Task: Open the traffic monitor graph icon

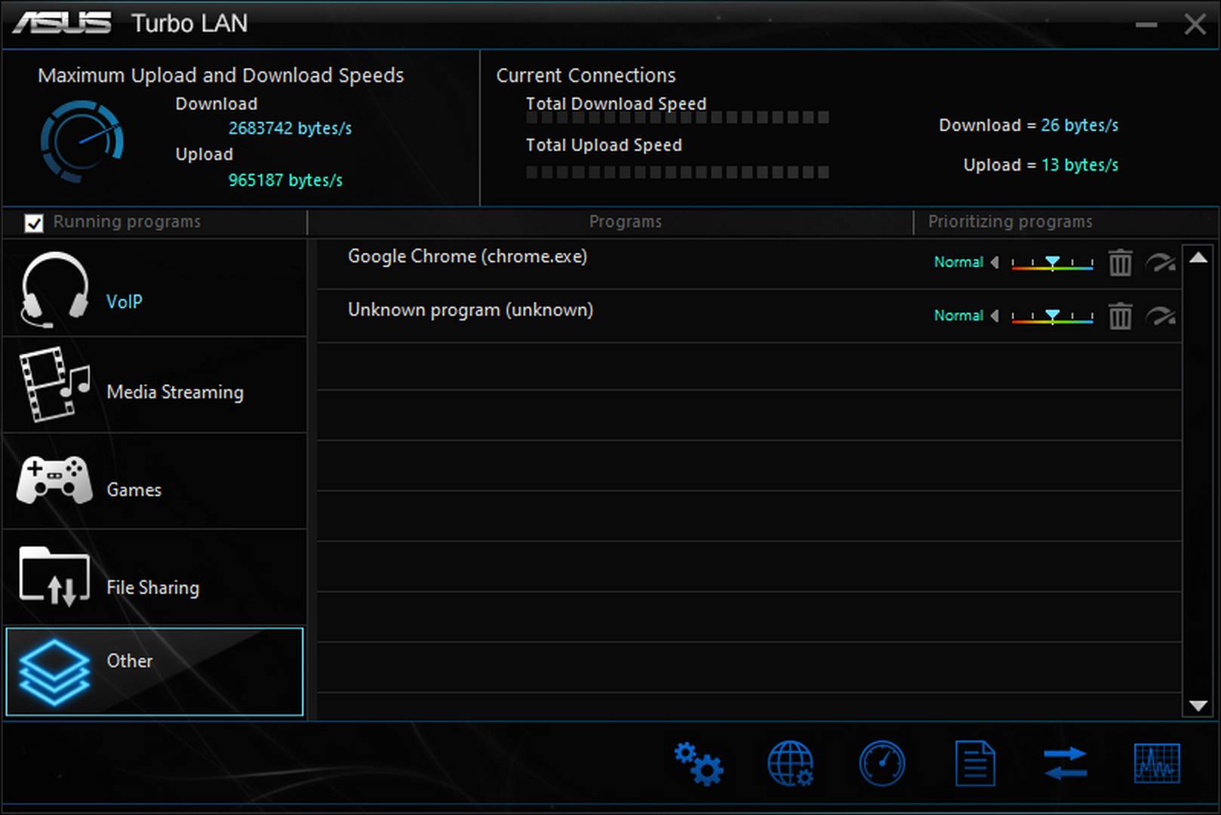Action: 1157,764
